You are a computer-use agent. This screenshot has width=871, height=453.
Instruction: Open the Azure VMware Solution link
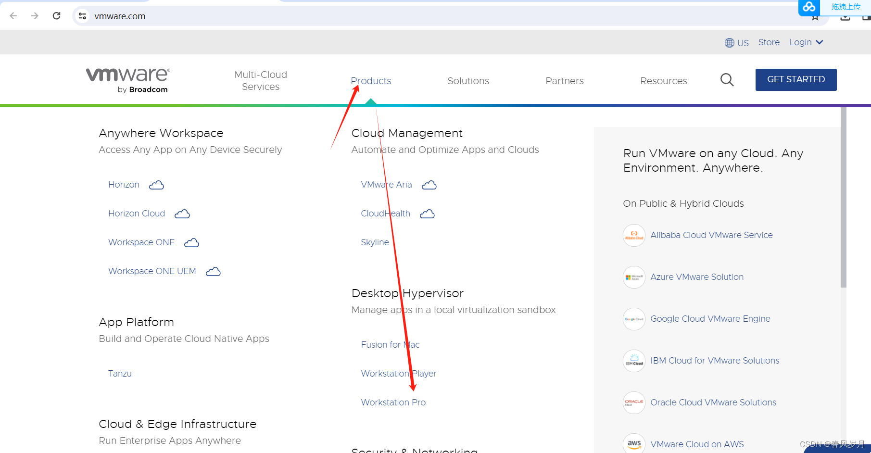click(x=697, y=277)
